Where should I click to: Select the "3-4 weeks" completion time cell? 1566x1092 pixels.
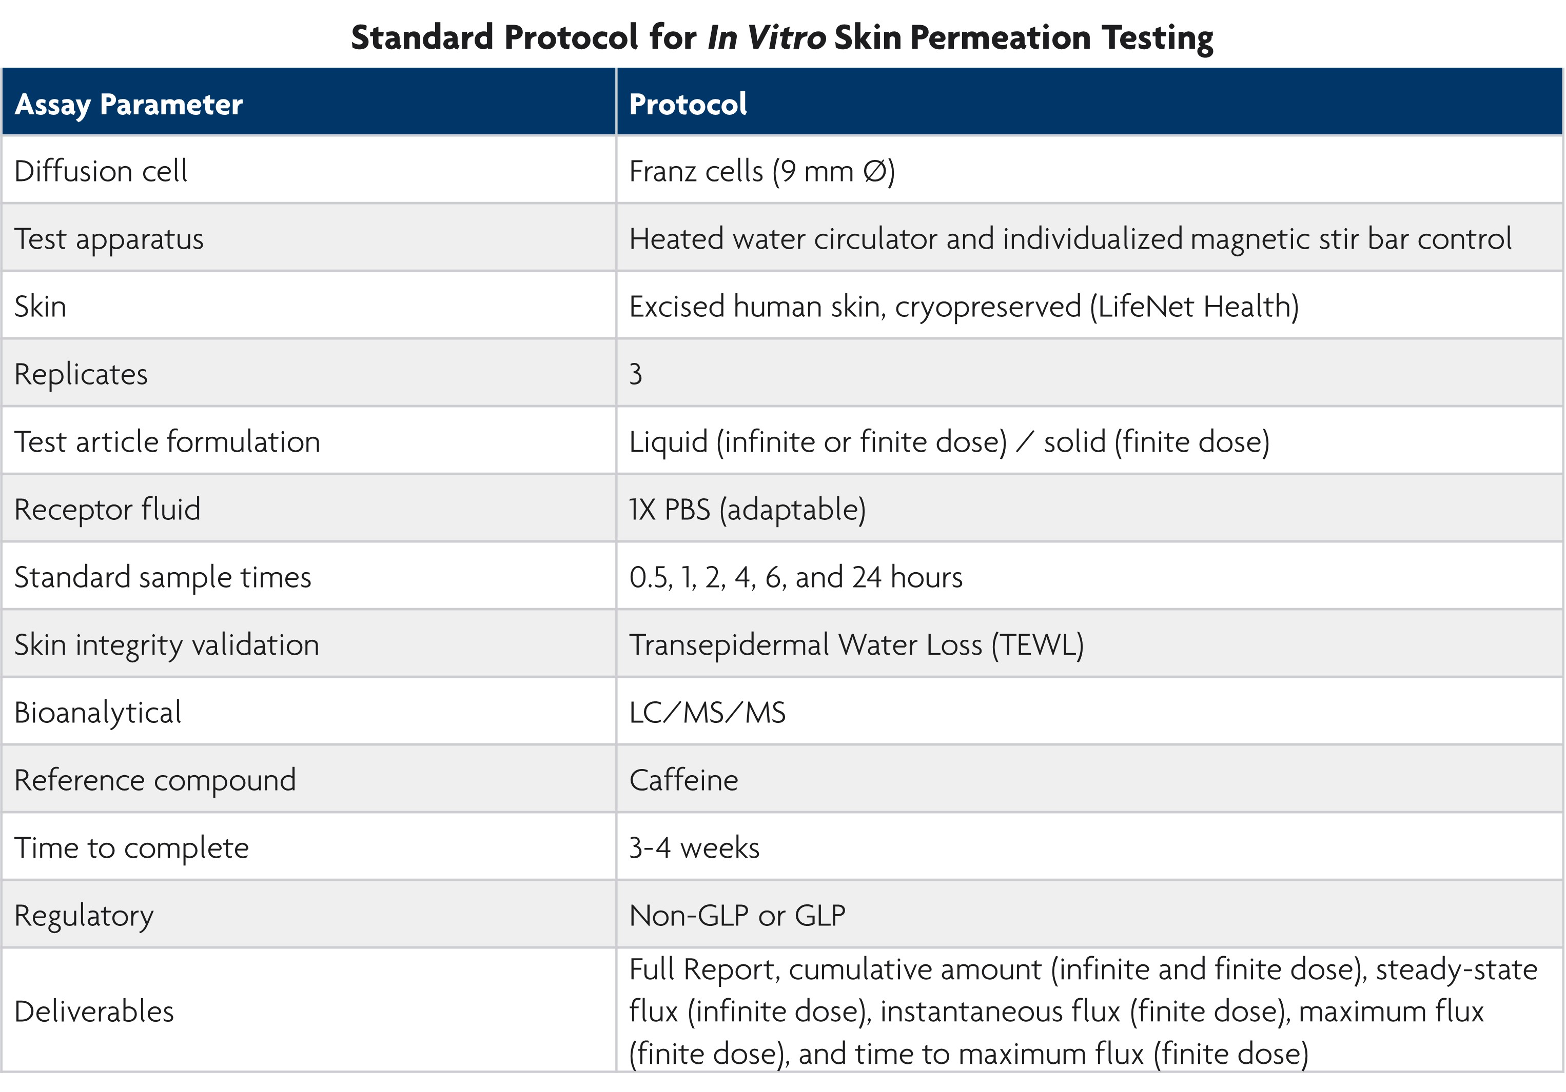[694, 848]
